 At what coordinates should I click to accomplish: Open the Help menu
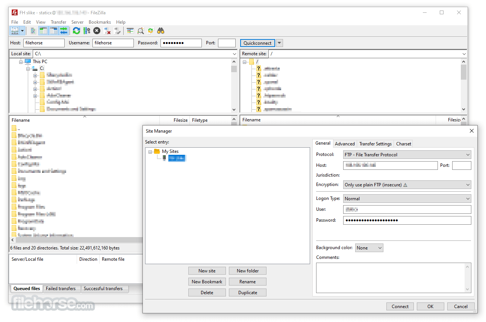121,22
